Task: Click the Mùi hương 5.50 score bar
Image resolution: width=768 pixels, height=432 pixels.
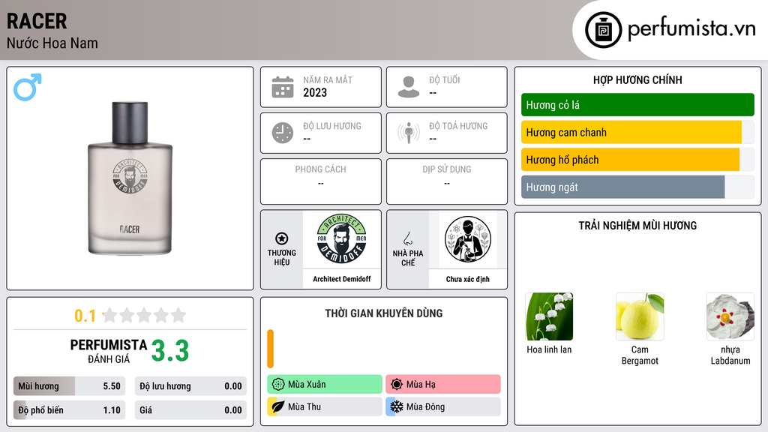Action: (69, 386)
